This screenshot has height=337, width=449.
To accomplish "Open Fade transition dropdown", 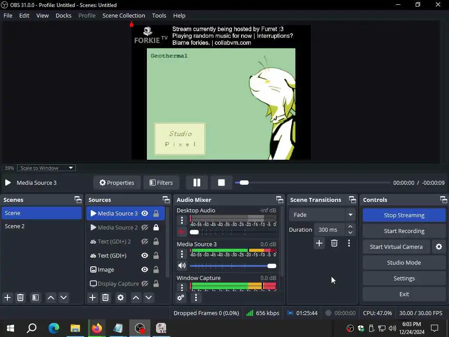I will click(x=322, y=215).
